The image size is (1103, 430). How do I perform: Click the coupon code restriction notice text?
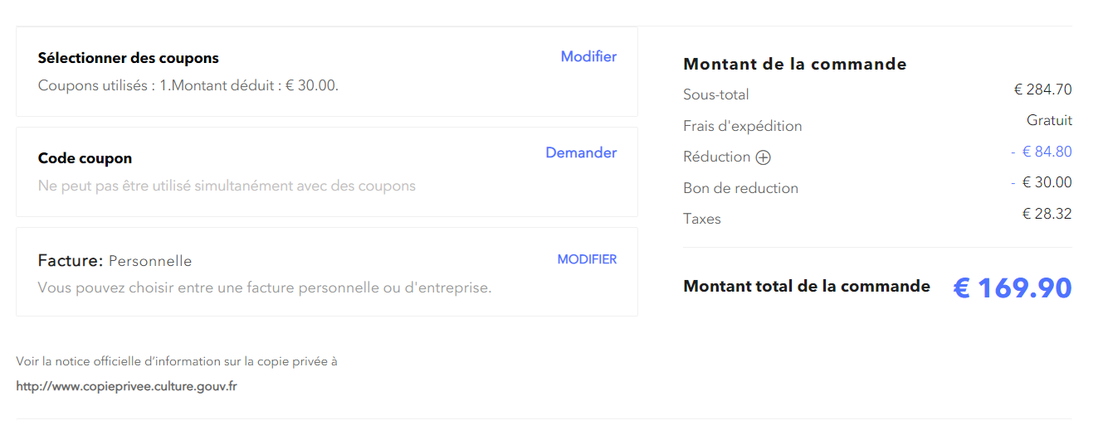(227, 186)
